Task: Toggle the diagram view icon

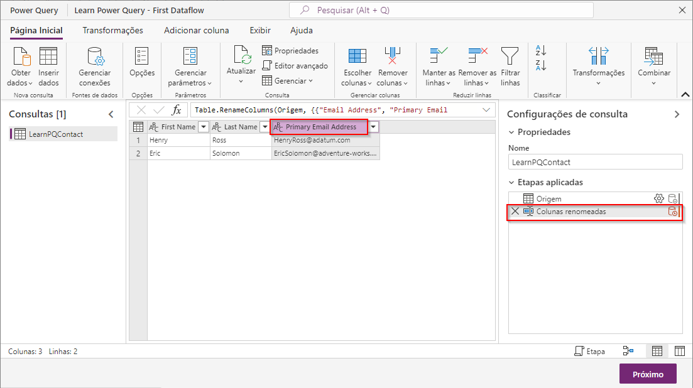Action: pos(628,352)
